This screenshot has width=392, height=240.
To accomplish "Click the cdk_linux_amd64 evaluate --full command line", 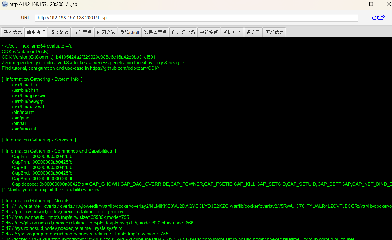I will coord(38,46).
